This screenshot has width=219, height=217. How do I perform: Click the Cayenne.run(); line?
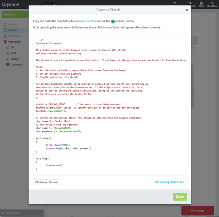click(x=55, y=165)
